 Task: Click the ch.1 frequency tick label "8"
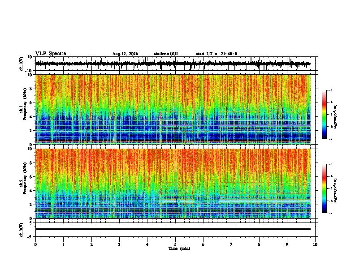click(31, 89)
